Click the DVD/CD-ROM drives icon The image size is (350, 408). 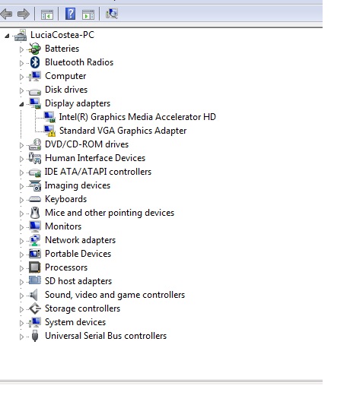35,144
